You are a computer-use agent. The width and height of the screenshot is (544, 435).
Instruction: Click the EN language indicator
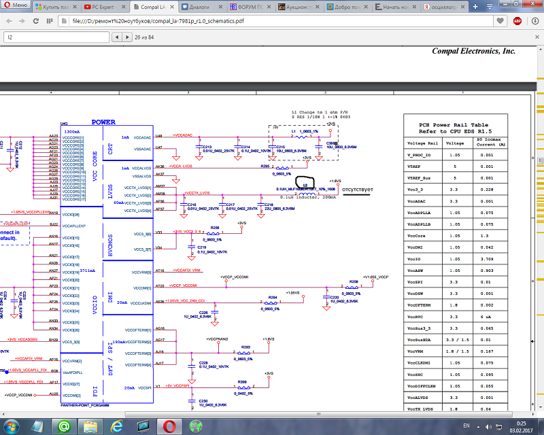coord(466,425)
